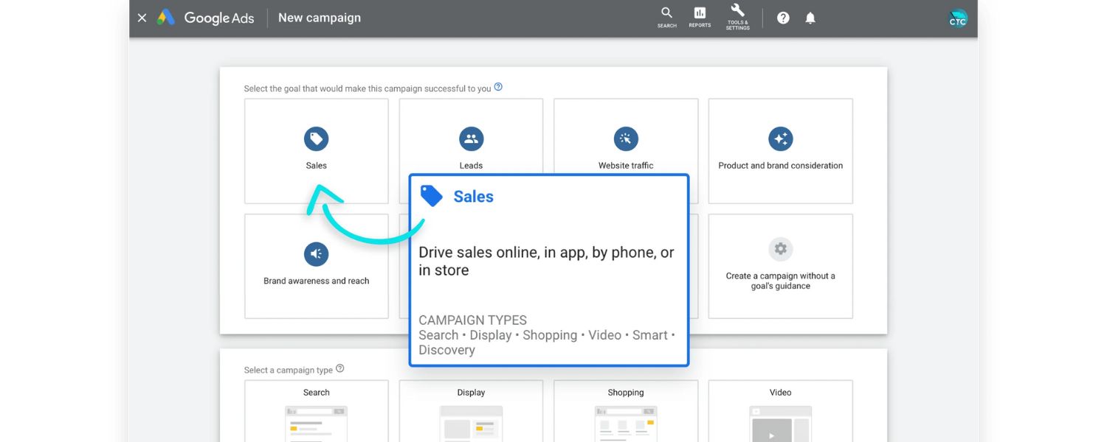This screenshot has width=1107, height=442.
Task: Select the Product and brand consideration icon
Action: 780,138
